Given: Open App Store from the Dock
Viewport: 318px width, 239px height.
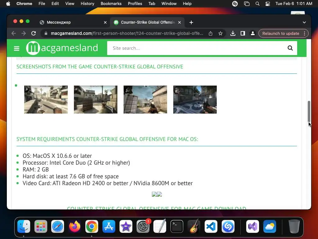Looking at the screenshot, I should [x=109, y=227].
